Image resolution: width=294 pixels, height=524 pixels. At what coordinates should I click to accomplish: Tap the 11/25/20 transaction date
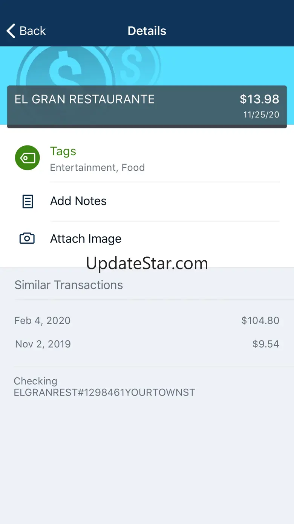(261, 115)
